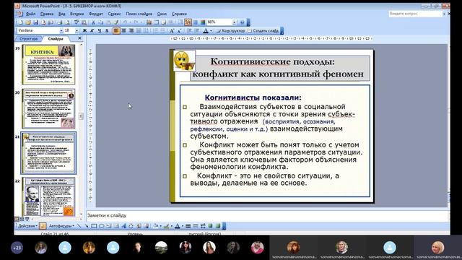
Task: Click the Конструктор button
Action: point(230,30)
